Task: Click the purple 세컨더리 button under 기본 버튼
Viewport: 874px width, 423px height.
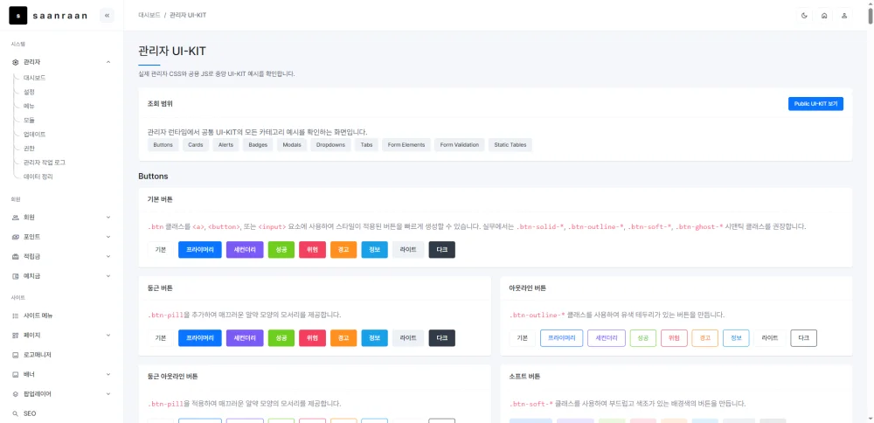Action: (245, 250)
